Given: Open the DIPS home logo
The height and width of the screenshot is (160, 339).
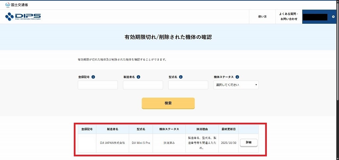Looking at the screenshot, I should (x=23, y=16).
